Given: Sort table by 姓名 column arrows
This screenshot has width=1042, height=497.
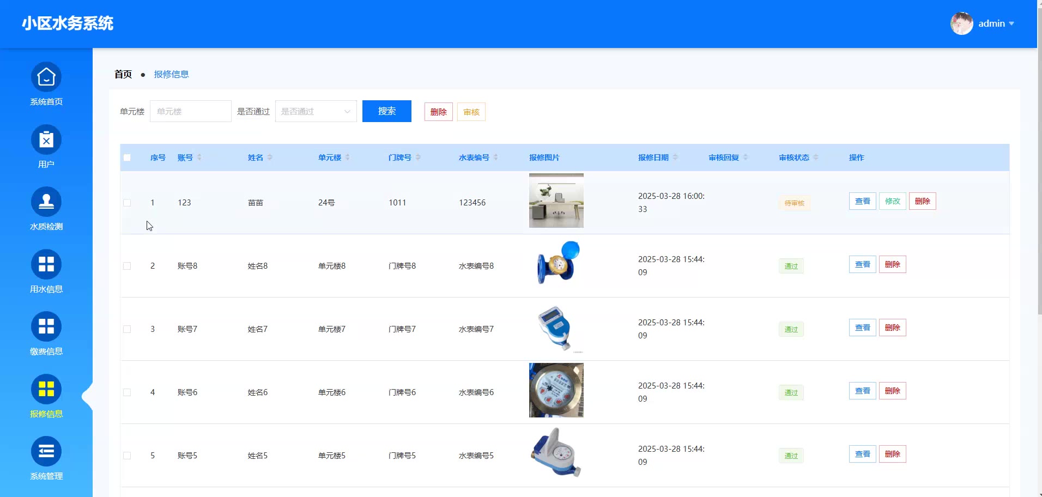Looking at the screenshot, I should pyautogui.click(x=270, y=157).
